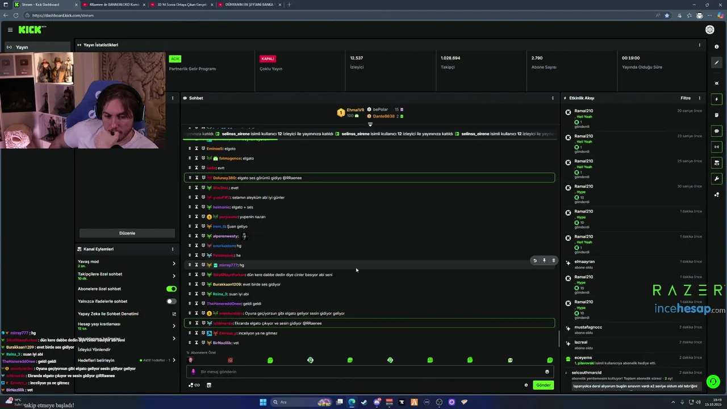
Task: Open the green support chat bubble
Action: click(713, 381)
